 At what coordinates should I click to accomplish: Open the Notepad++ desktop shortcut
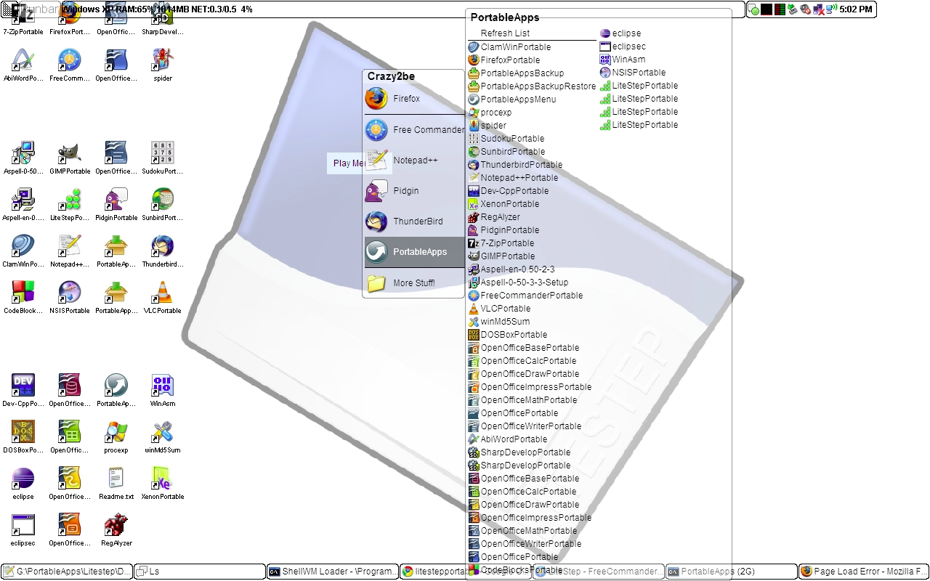click(70, 251)
